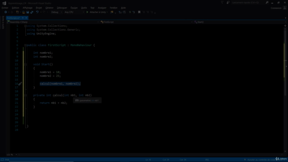This screenshot has height=162, width=288.
Task: Collapse the using directives block
Action: pos(26,26)
